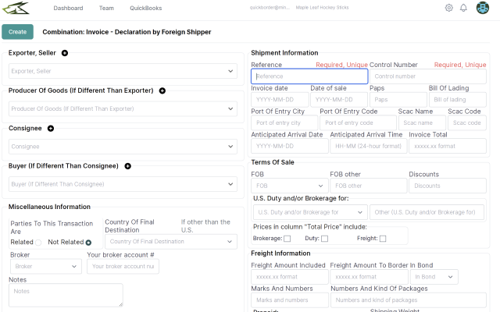Add new Buyer with plus icon
This screenshot has height=312, width=500.
click(x=128, y=166)
